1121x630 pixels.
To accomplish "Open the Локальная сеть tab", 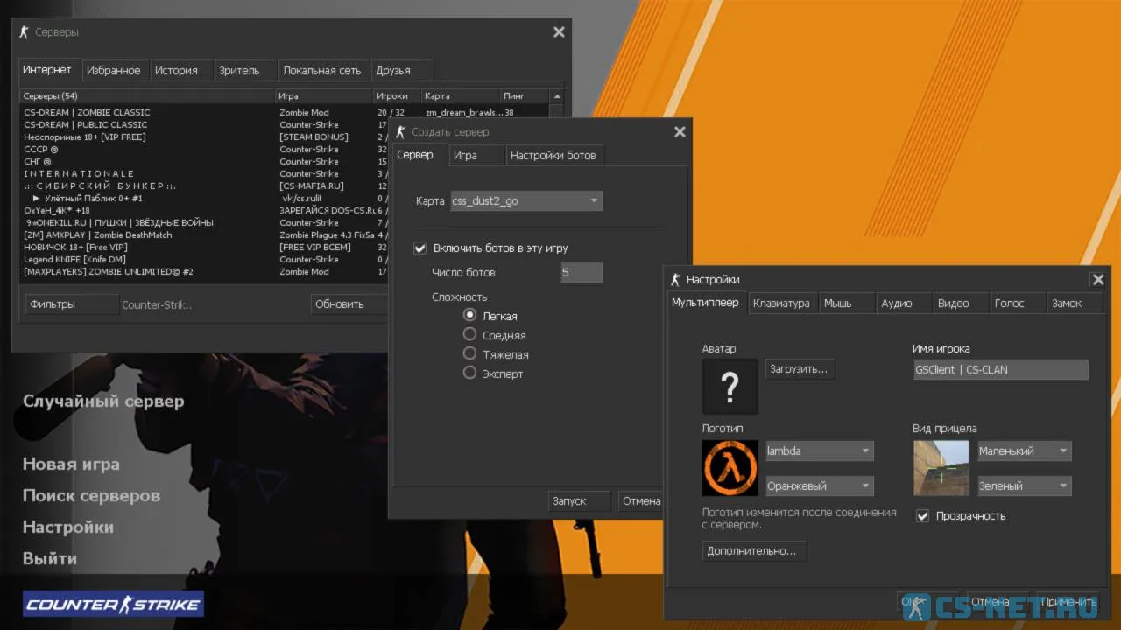I will [323, 71].
